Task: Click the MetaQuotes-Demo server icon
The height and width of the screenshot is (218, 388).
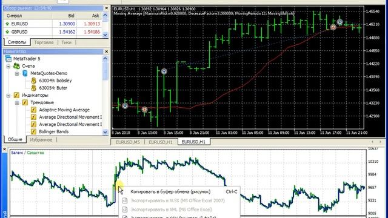Action: pos(25,73)
